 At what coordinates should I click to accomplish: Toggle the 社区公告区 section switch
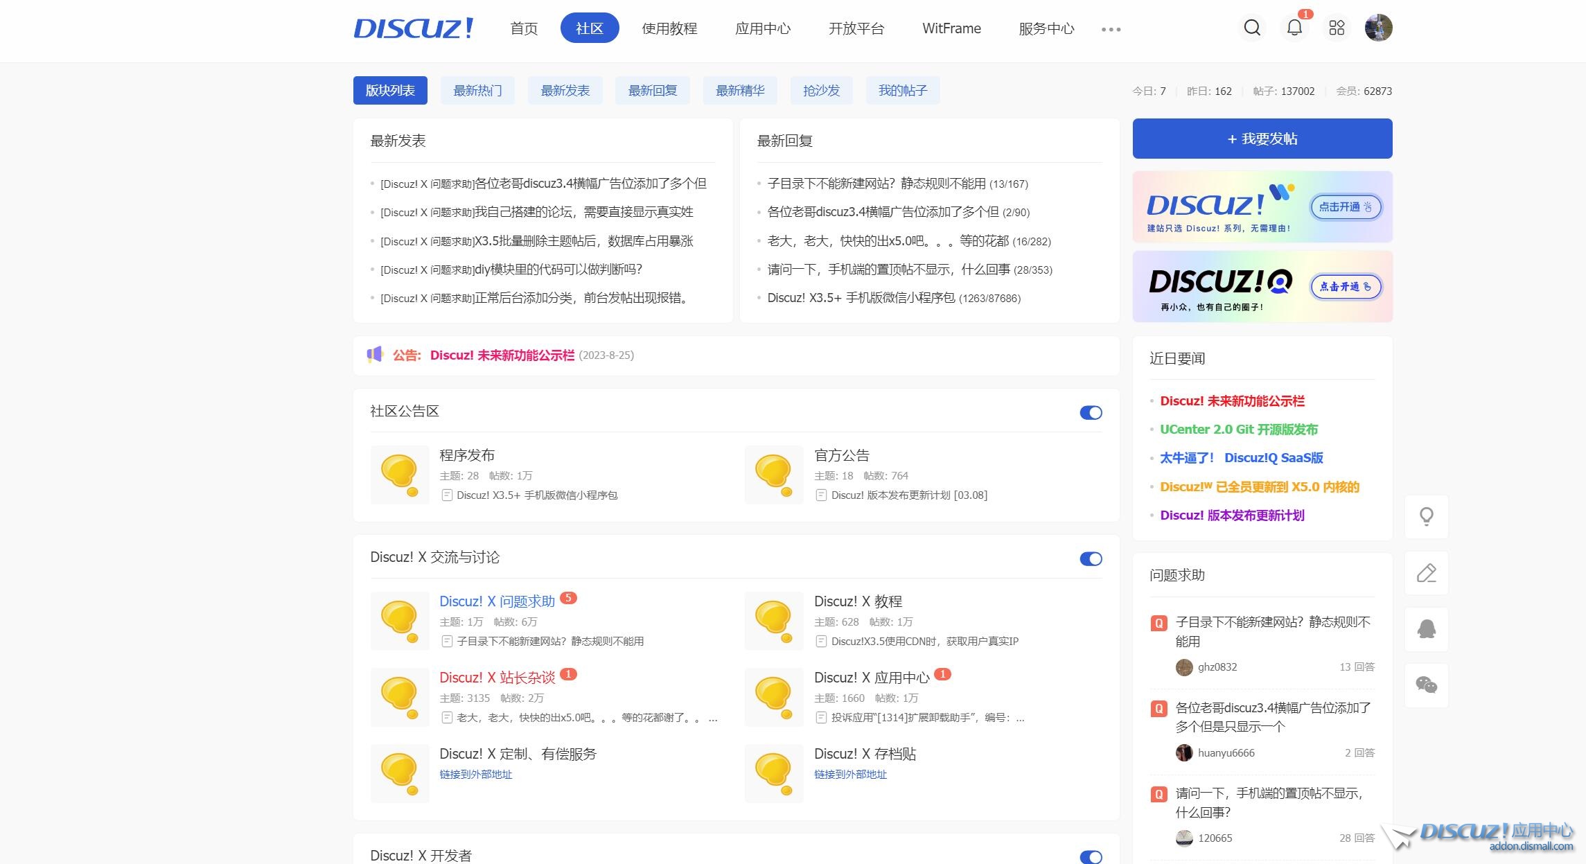1091,413
